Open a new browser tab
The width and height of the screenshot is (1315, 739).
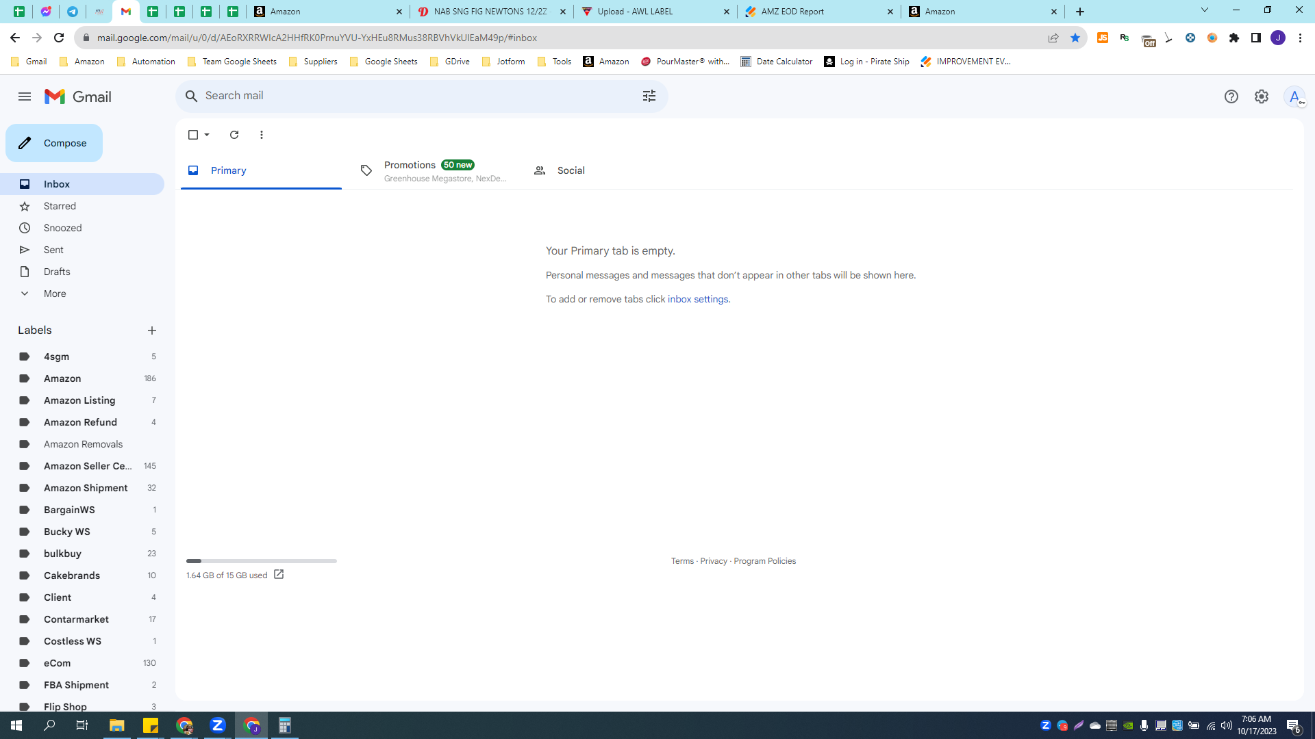(1080, 12)
